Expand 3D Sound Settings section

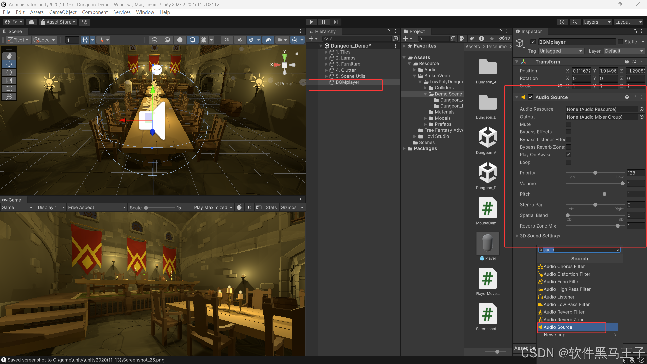point(517,236)
